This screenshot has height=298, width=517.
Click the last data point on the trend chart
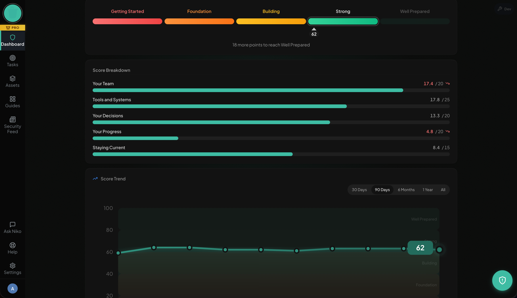click(x=439, y=250)
